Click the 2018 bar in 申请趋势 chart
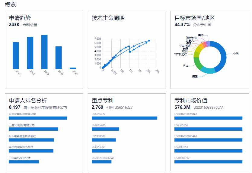 (x=44, y=52)
